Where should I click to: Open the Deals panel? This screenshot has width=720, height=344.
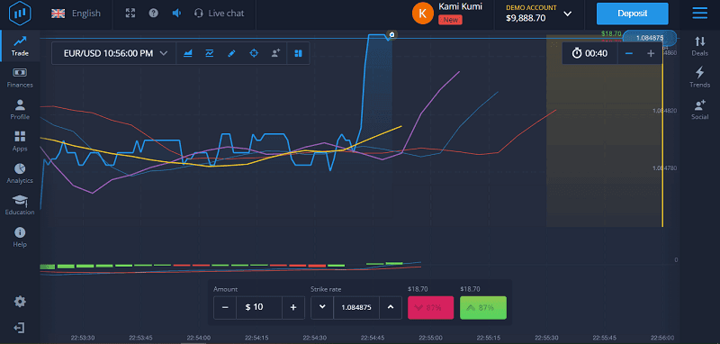coord(700,46)
